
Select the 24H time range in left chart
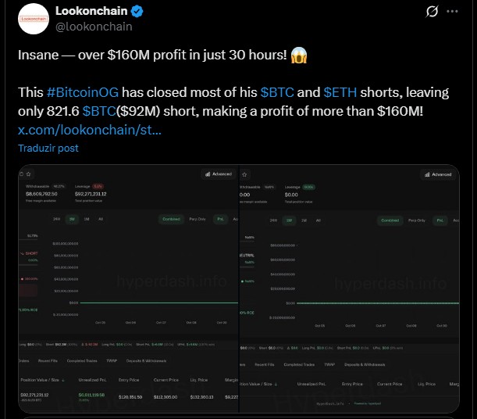click(56, 220)
